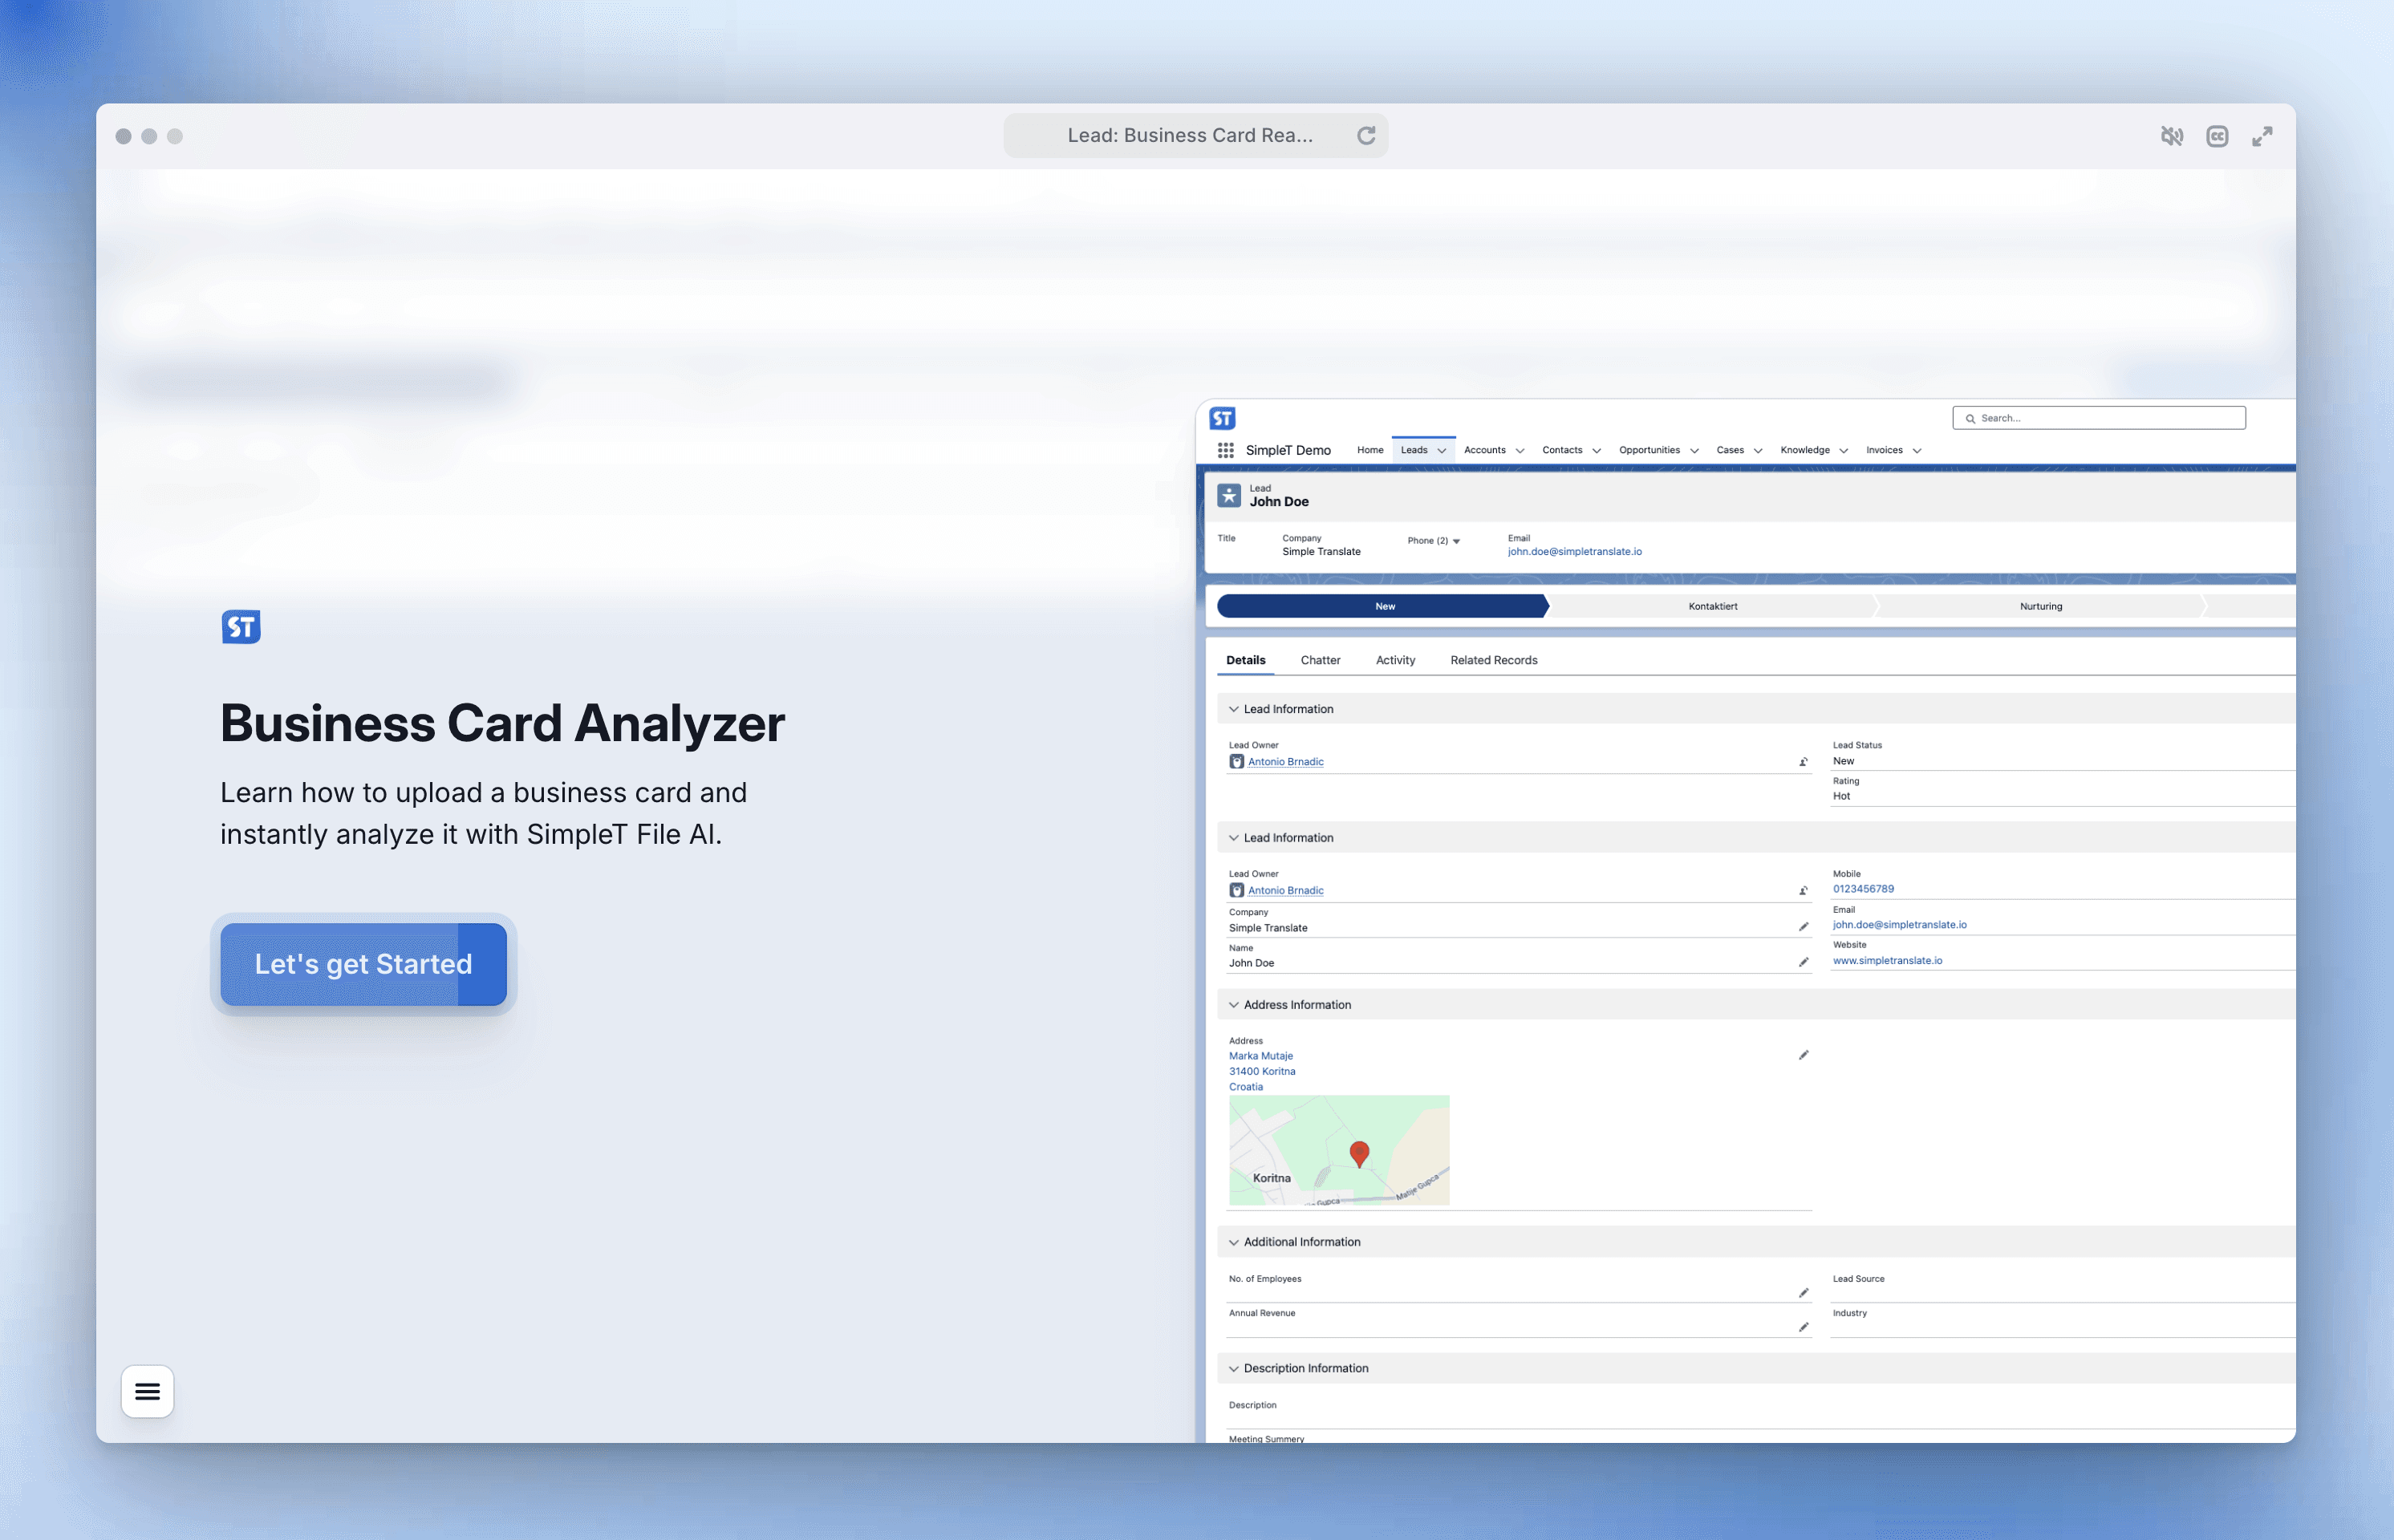The height and width of the screenshot is (1540, 2394).
Task: Open the Related Records tab
Action: coord(1493,660)
